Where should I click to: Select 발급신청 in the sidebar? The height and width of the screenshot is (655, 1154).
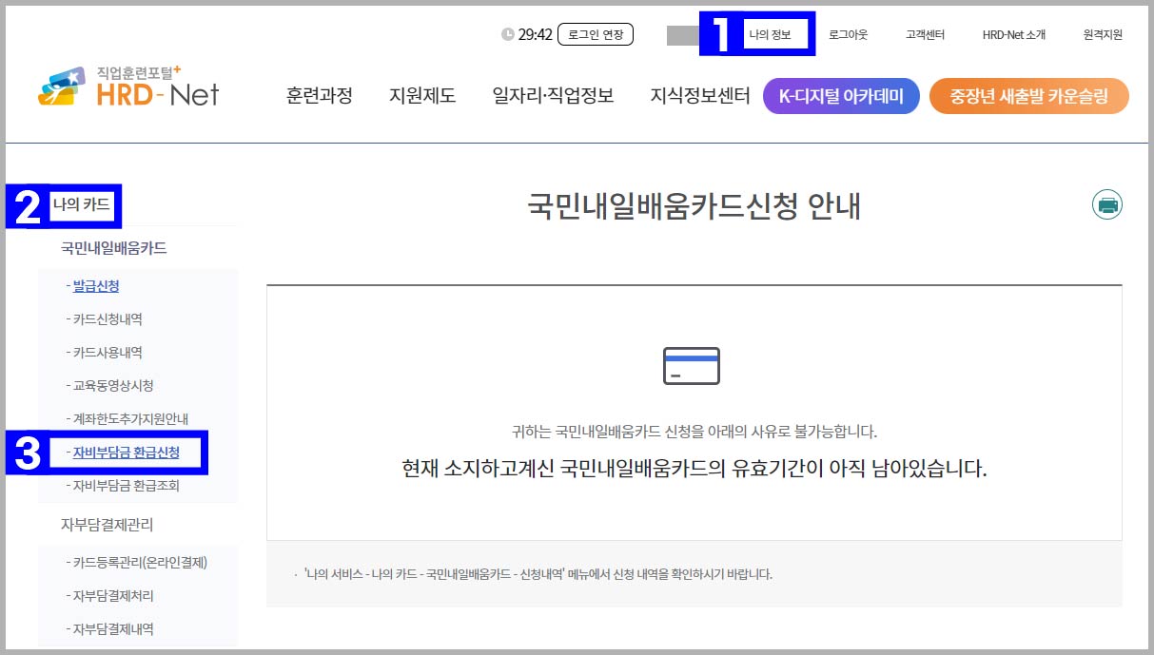tap(95, 286)
